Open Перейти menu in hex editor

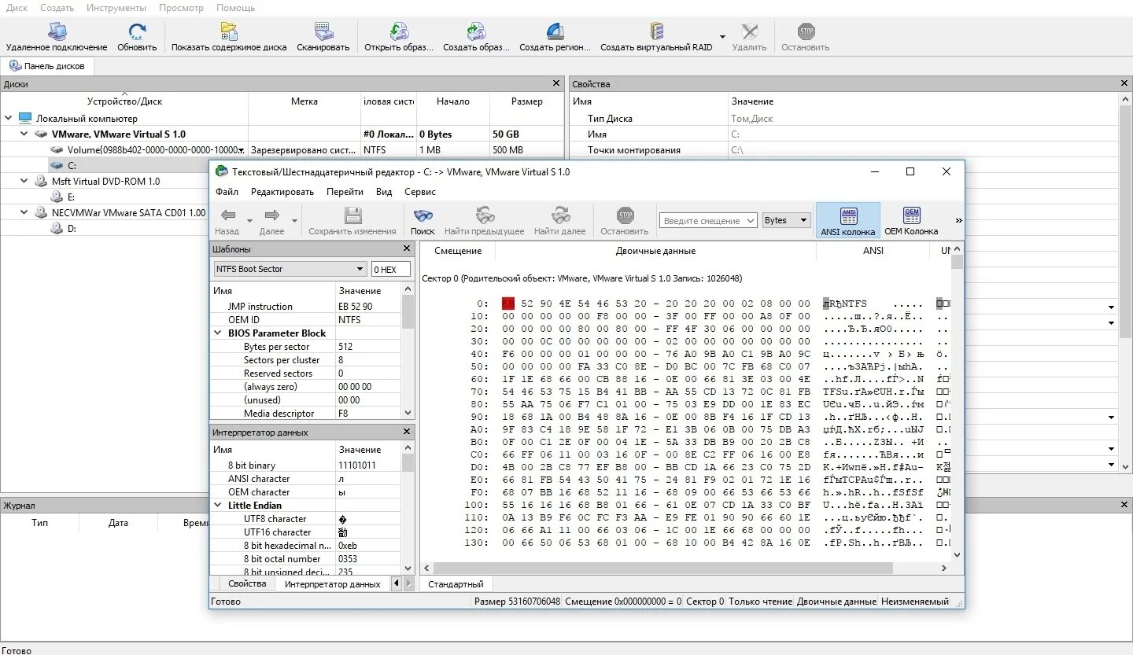345,191
